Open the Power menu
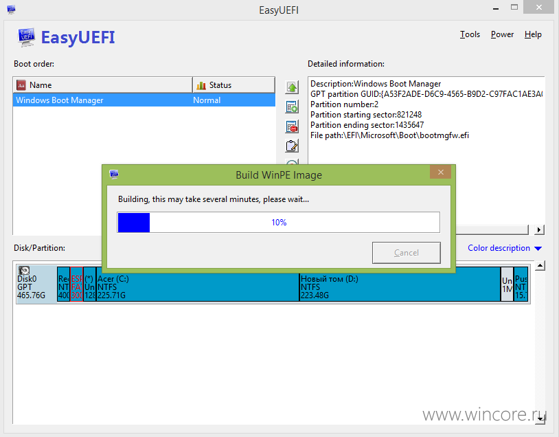This screenshot has height=437, width=559. (x=502, y=34)
